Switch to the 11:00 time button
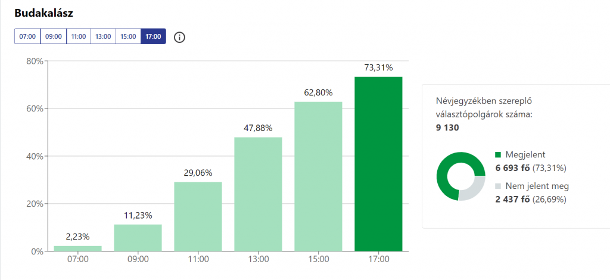The width and height of the screenshot is (610, 280). (78, 36)
